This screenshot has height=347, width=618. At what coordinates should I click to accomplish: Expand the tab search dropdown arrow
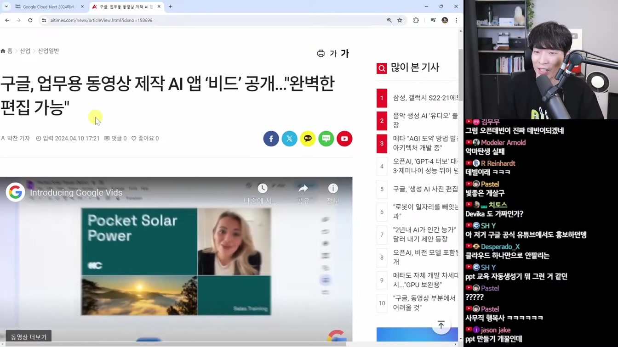[6, 6]
